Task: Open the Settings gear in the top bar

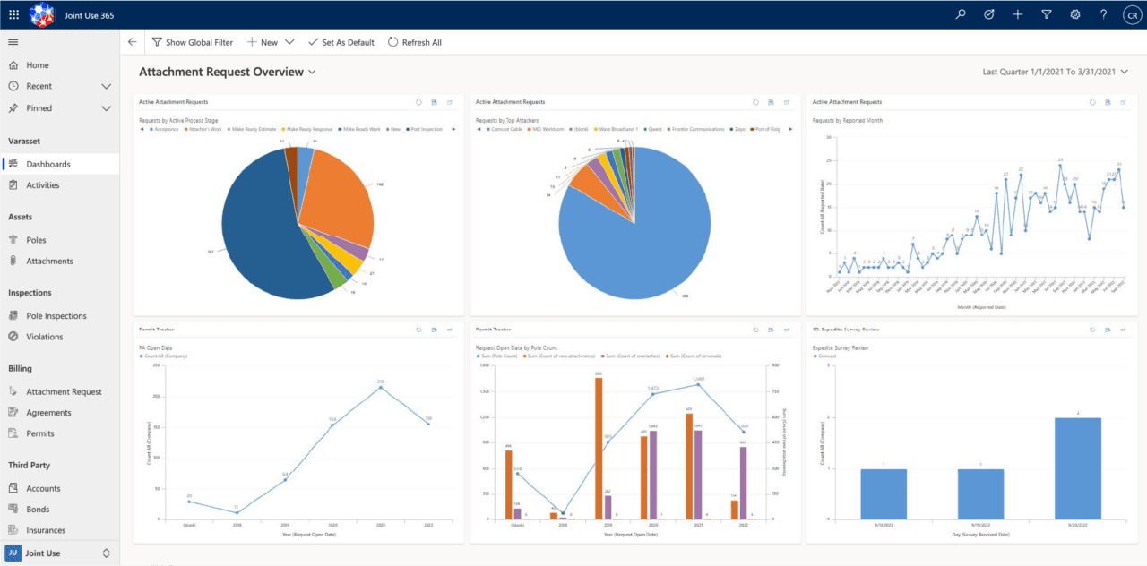Action: point(1074,14)
